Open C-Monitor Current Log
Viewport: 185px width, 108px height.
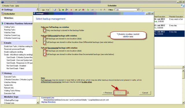(x=12, y=38)
